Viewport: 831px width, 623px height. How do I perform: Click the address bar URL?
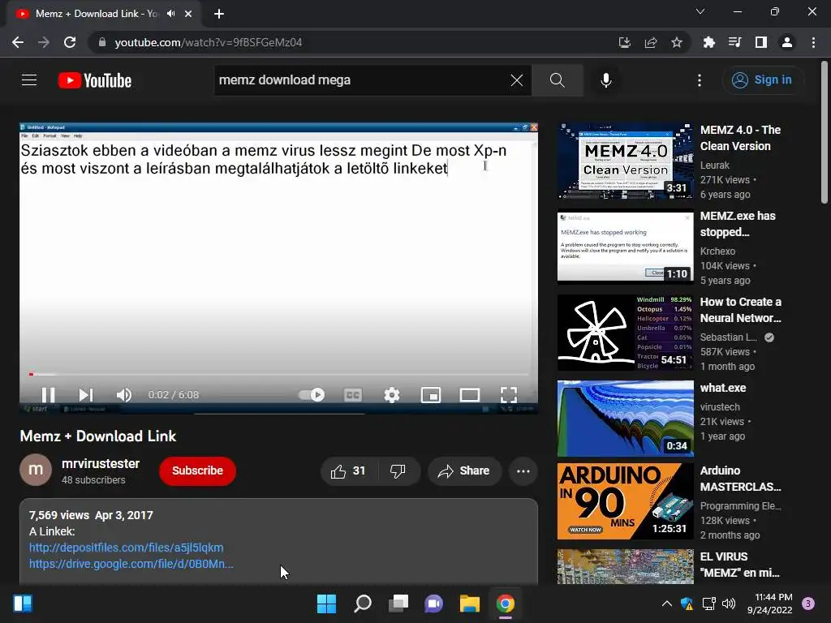pyautogui.click(x=209, y=42)
